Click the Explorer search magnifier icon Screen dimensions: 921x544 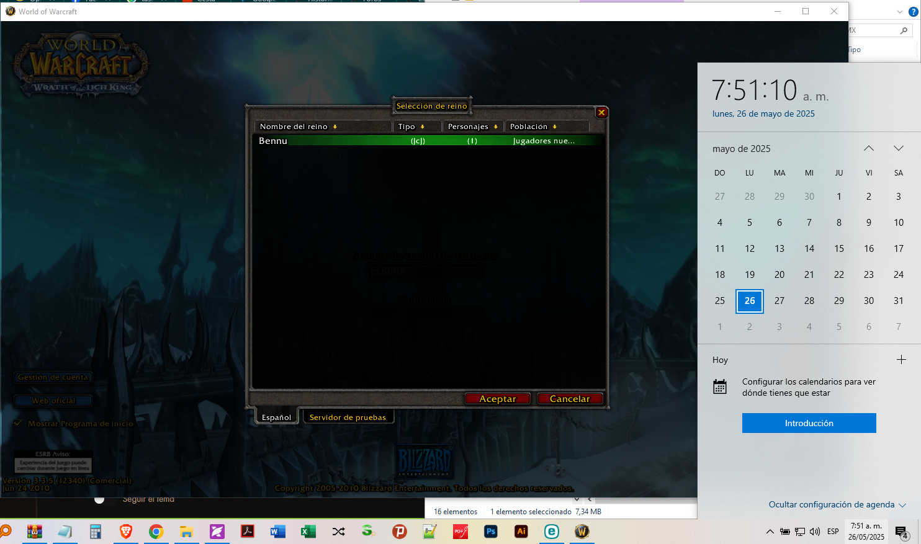tap(904, 30)
